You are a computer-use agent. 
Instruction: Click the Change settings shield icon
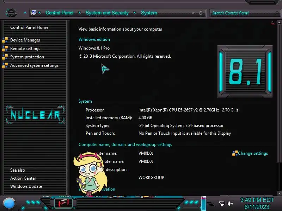[x=235, y=153]
